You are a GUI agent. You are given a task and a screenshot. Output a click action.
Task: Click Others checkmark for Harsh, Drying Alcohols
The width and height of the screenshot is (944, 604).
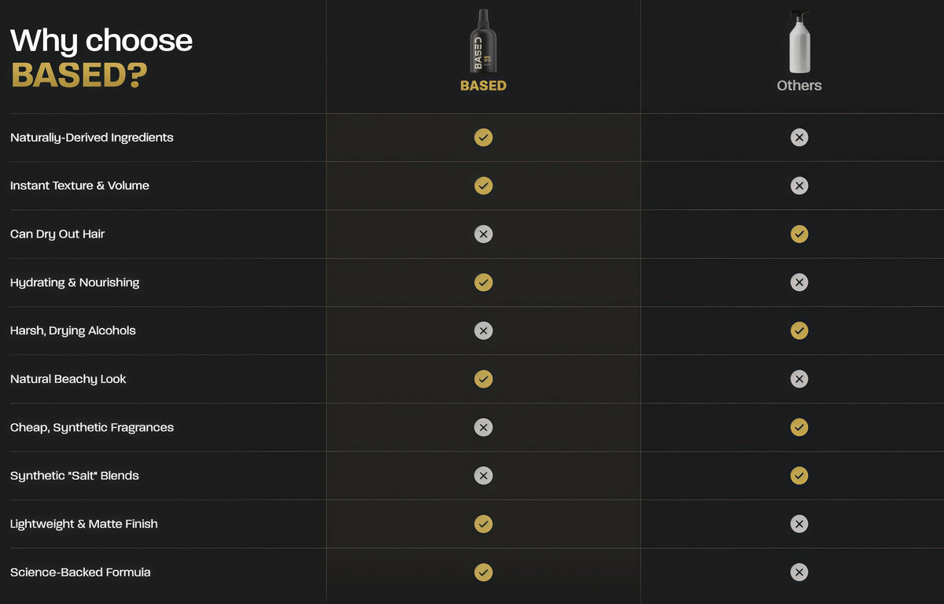pos(799,331)
